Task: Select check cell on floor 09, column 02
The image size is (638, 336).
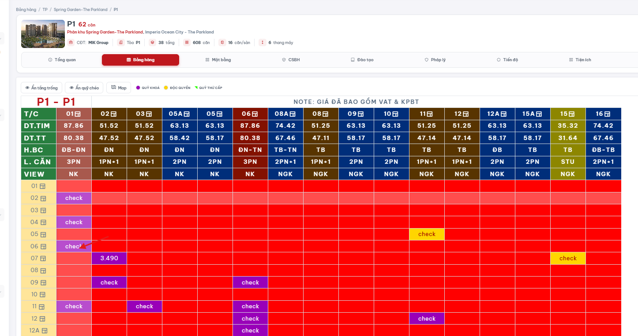Action: [109, 283]
